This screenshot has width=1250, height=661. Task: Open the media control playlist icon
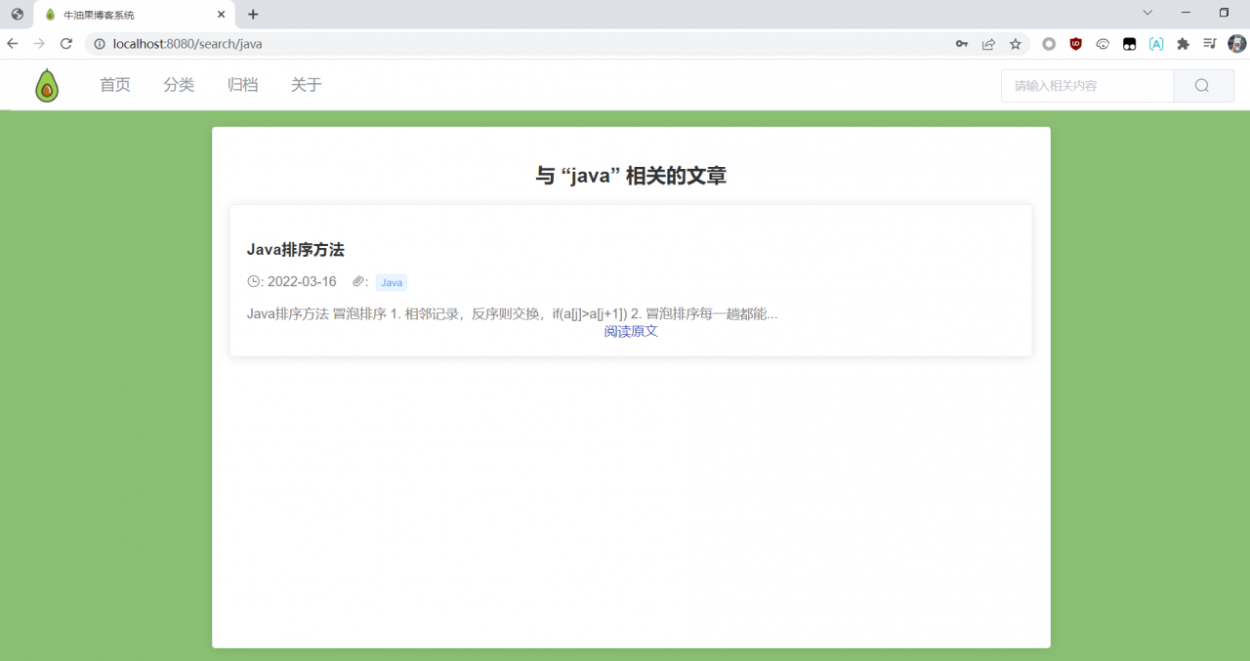tap(1210, 44)
